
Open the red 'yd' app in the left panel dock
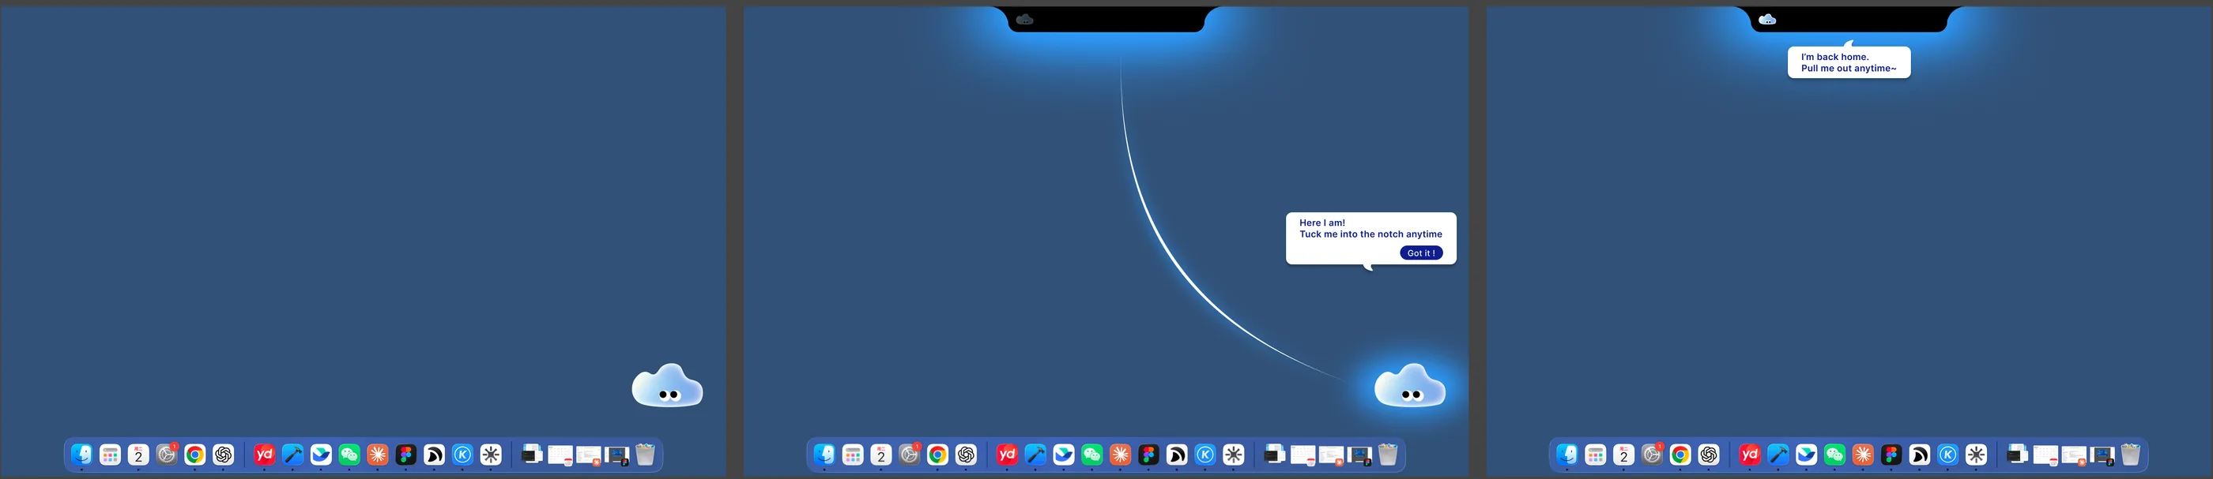(265, 454)
